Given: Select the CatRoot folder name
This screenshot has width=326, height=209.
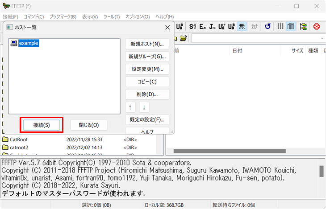Looking at the screenshot, I should [19, 139].
